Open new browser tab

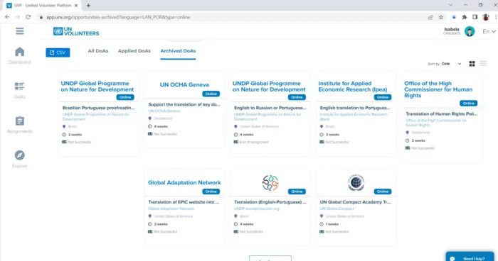coord(88,6)
